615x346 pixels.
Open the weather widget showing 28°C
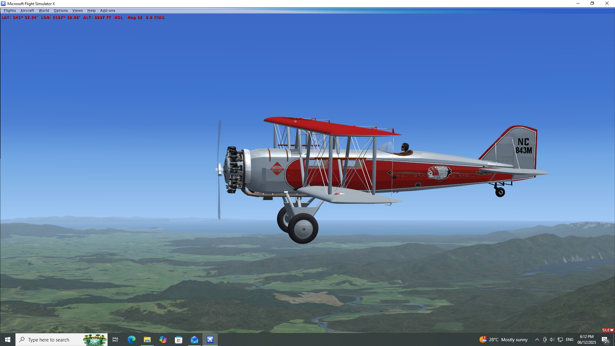(503, 340)
